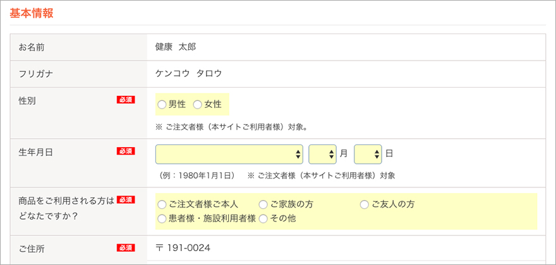Select the ご家族の方 option
This screenshot has height=265, width=556.
(263, 204)
